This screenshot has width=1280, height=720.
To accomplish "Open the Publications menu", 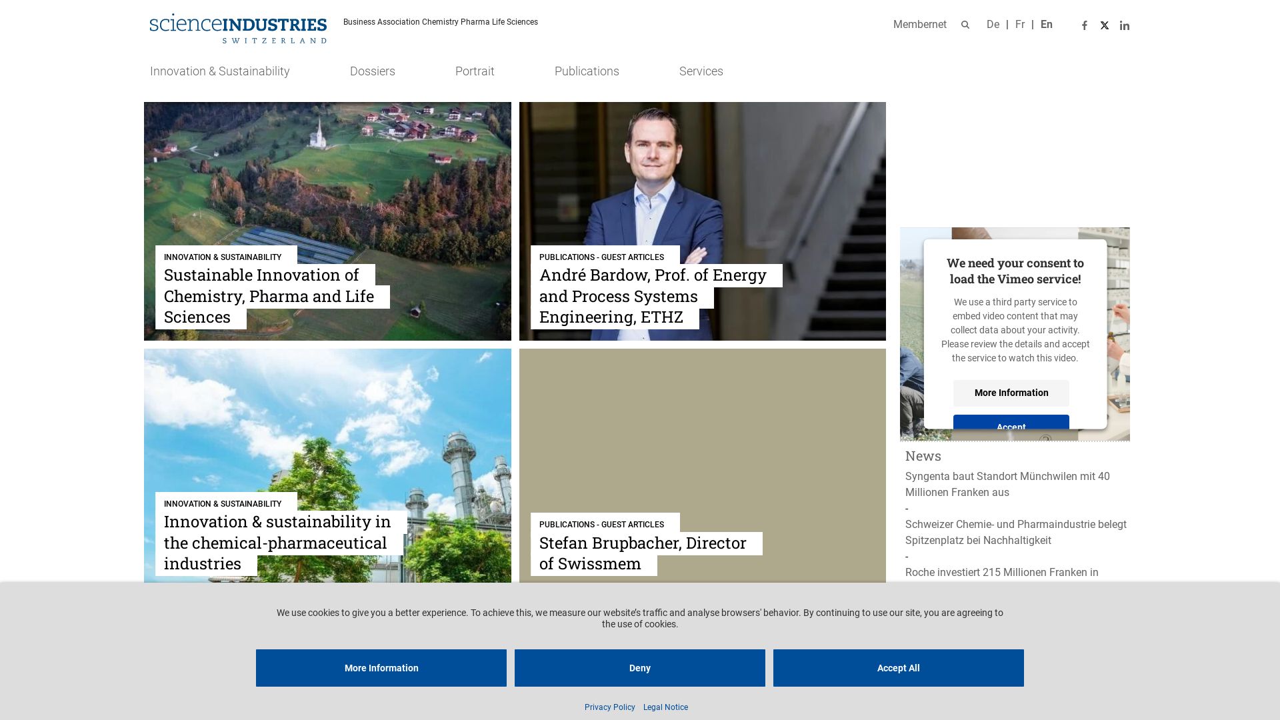I will 587,71.
